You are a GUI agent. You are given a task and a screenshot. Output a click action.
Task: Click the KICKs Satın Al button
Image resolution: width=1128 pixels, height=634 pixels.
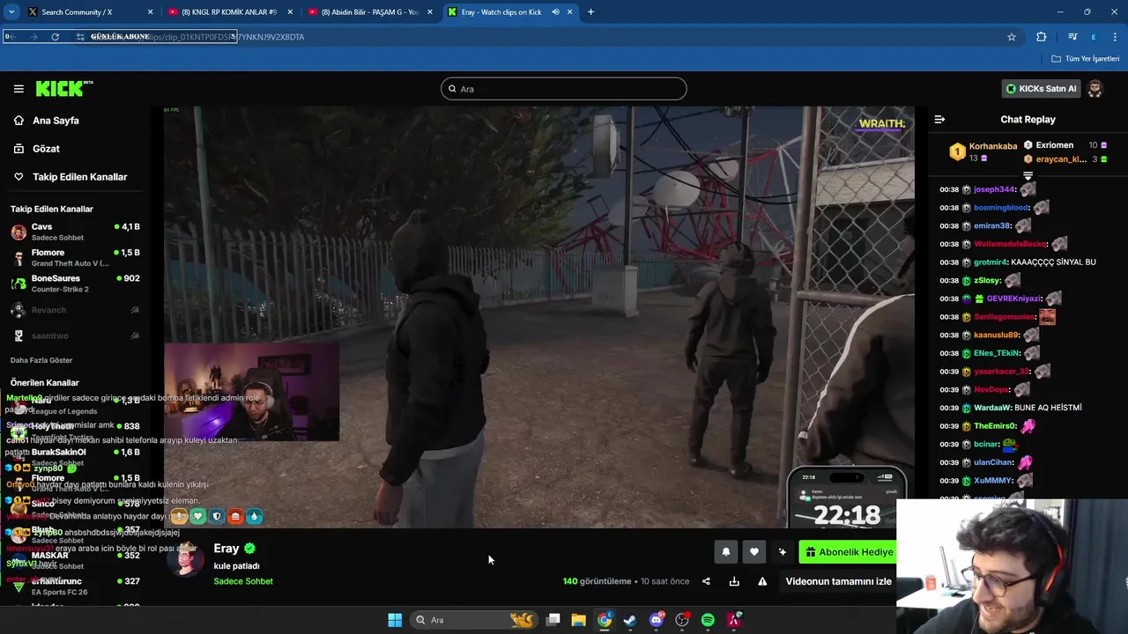[1042, 89]
